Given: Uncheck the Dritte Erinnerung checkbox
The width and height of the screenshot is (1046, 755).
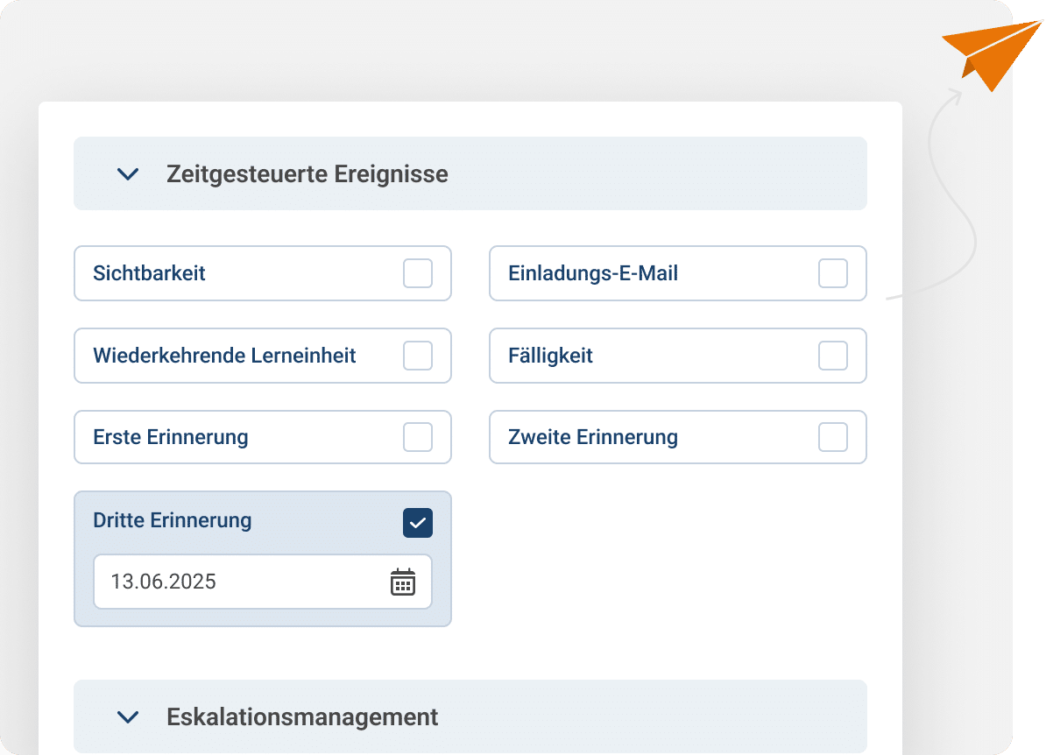Looking at the screenshot, I should tap(418, 523).
